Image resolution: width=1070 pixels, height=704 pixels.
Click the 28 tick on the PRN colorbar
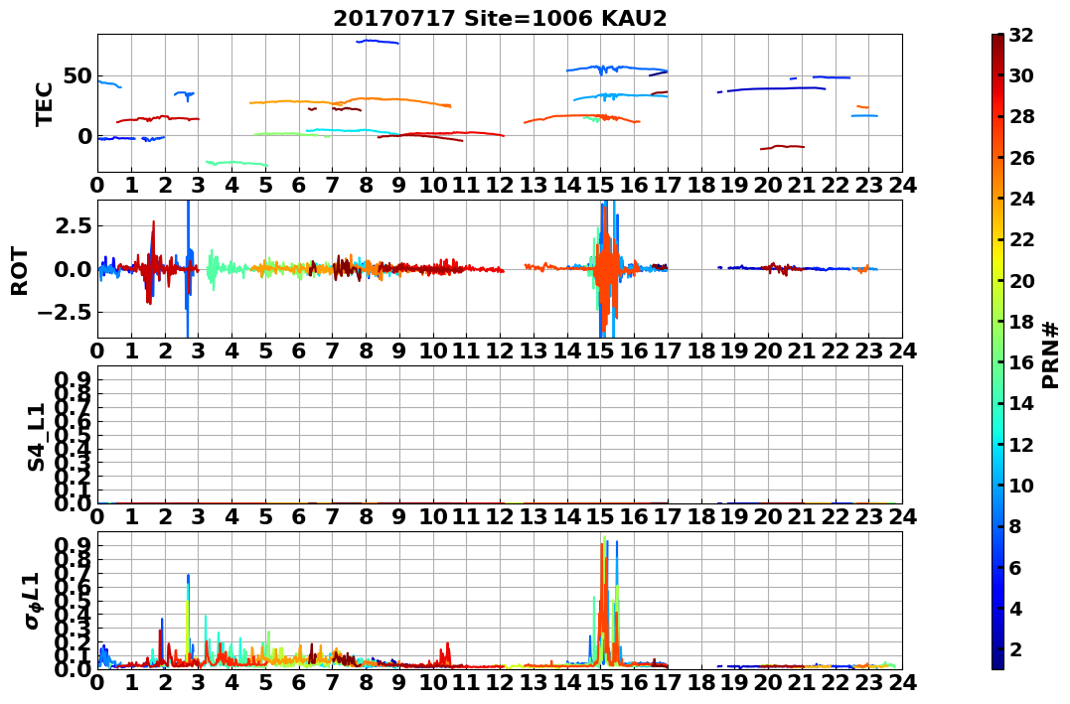coord(1021,116)
